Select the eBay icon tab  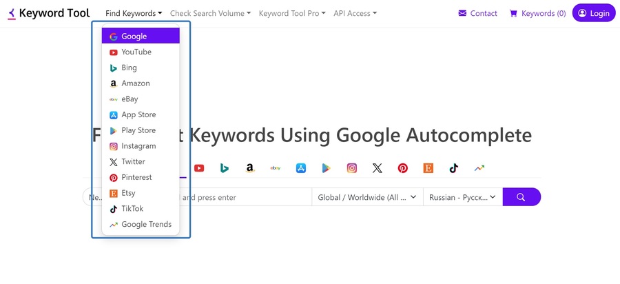pyautogui.click(x=276, y=168)
